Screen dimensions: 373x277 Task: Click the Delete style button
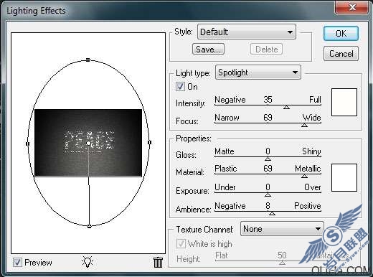pyautogui.click(x=266, y=50)
